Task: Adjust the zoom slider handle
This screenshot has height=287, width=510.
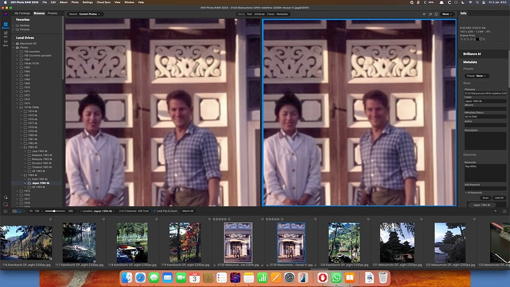Action: coord(54,211)
